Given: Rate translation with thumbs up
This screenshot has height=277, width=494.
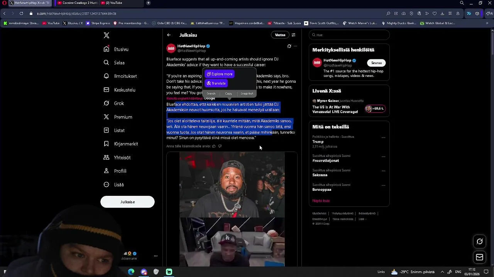Looking at the screenshot, I should click(x=214, y=146).
